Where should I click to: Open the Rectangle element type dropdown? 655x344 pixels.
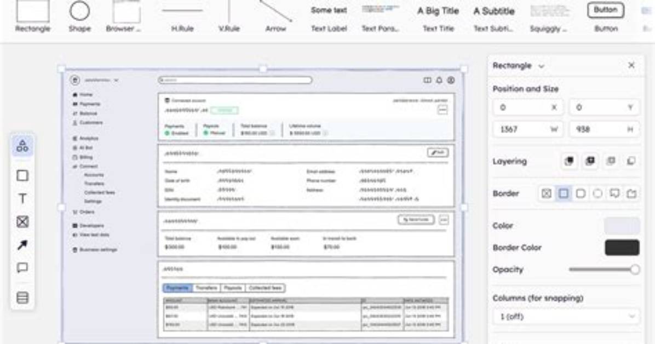[519, 66]
